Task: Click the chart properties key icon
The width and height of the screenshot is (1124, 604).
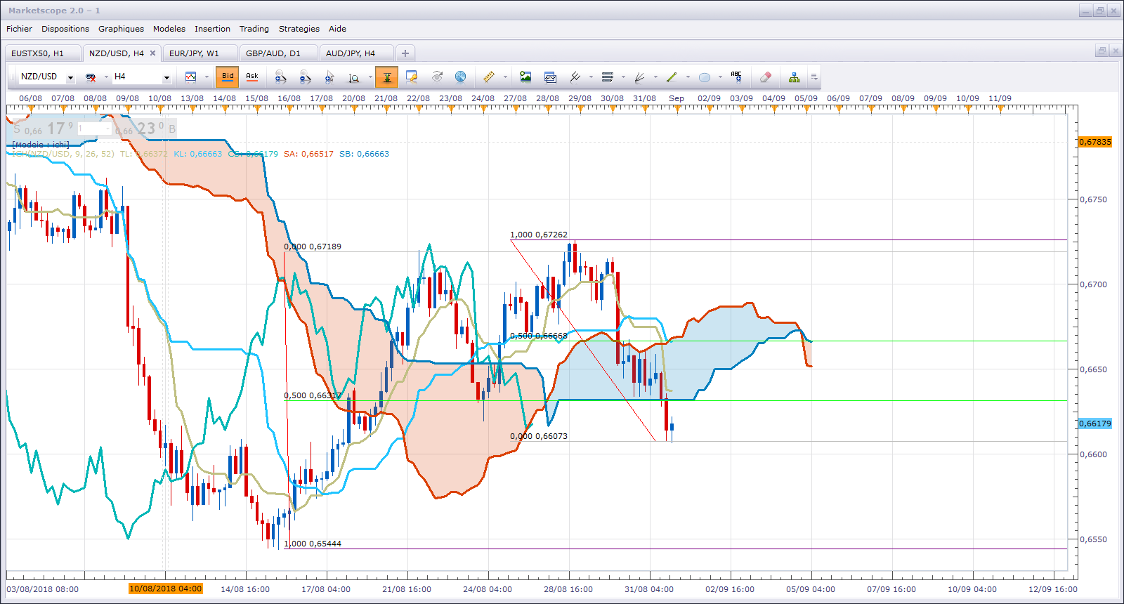Action: pos(412,77)
